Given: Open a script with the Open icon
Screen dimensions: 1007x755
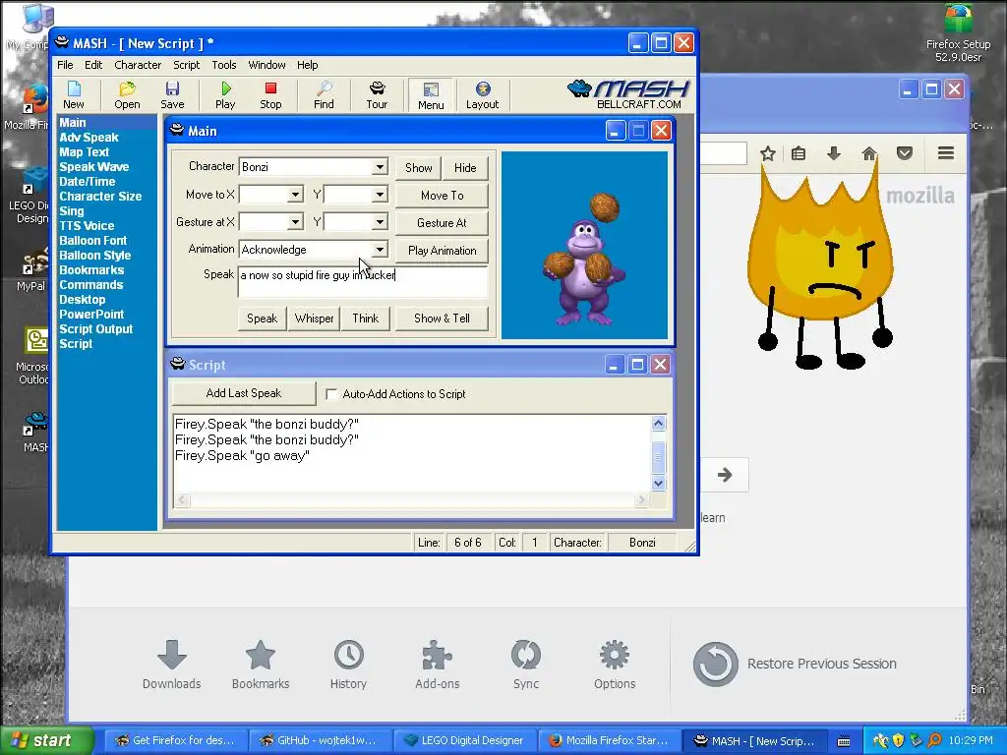Looking at the screenshot, I should click(127, 95).
